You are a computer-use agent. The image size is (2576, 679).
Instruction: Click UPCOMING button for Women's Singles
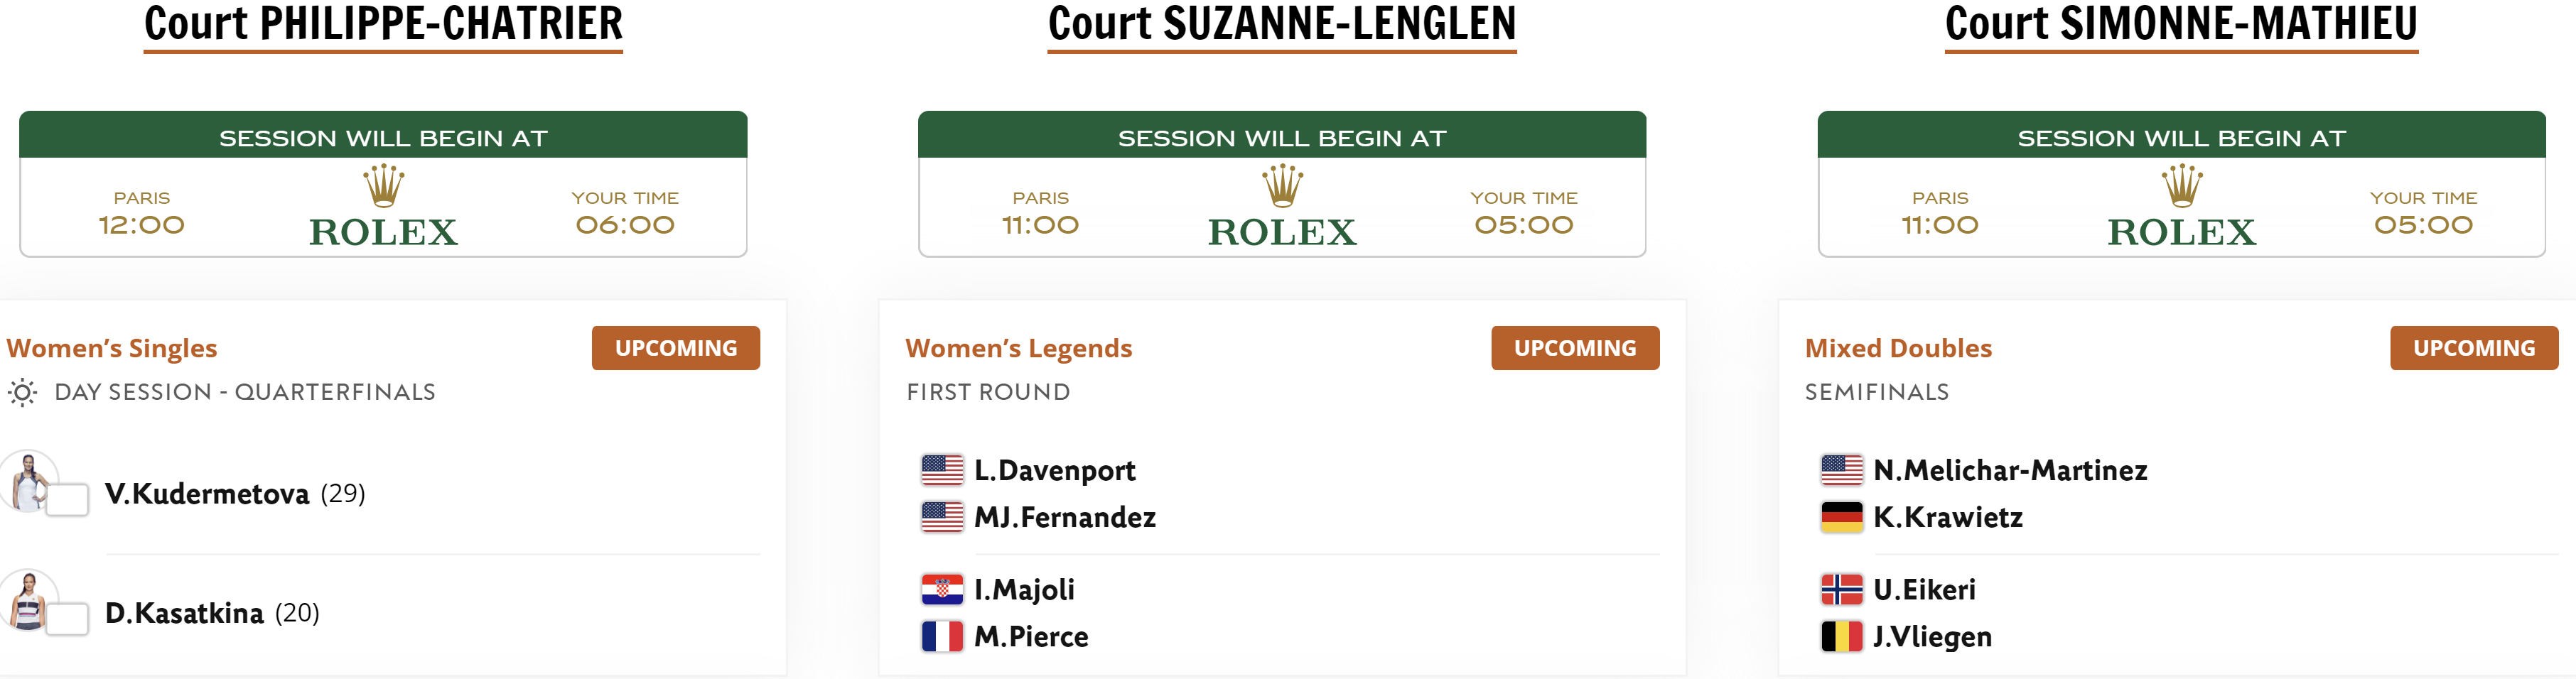pyautogui.click(x=675, y=348)
